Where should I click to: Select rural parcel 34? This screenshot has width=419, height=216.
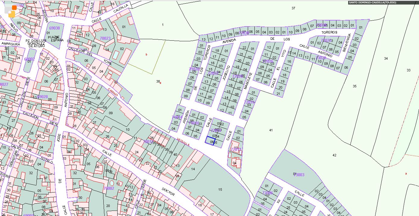pos(386,58)
